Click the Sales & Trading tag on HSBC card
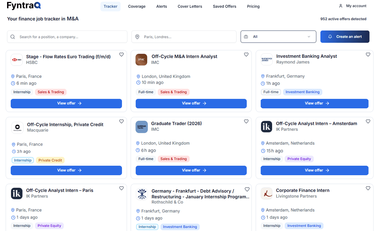This screenshot has width=376, height=231. point(51,92)
